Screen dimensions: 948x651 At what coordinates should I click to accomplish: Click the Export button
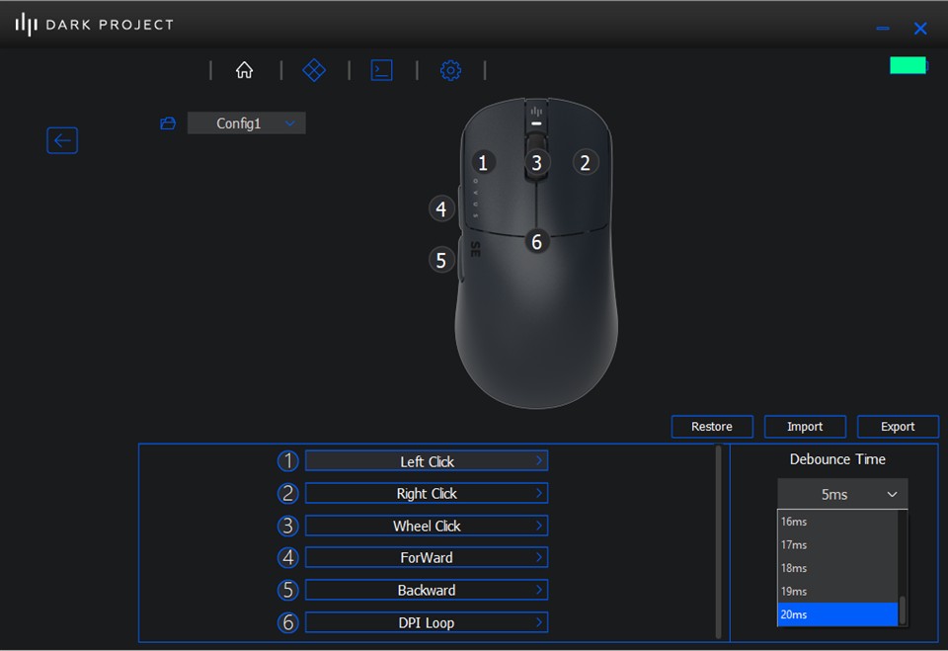897,427
